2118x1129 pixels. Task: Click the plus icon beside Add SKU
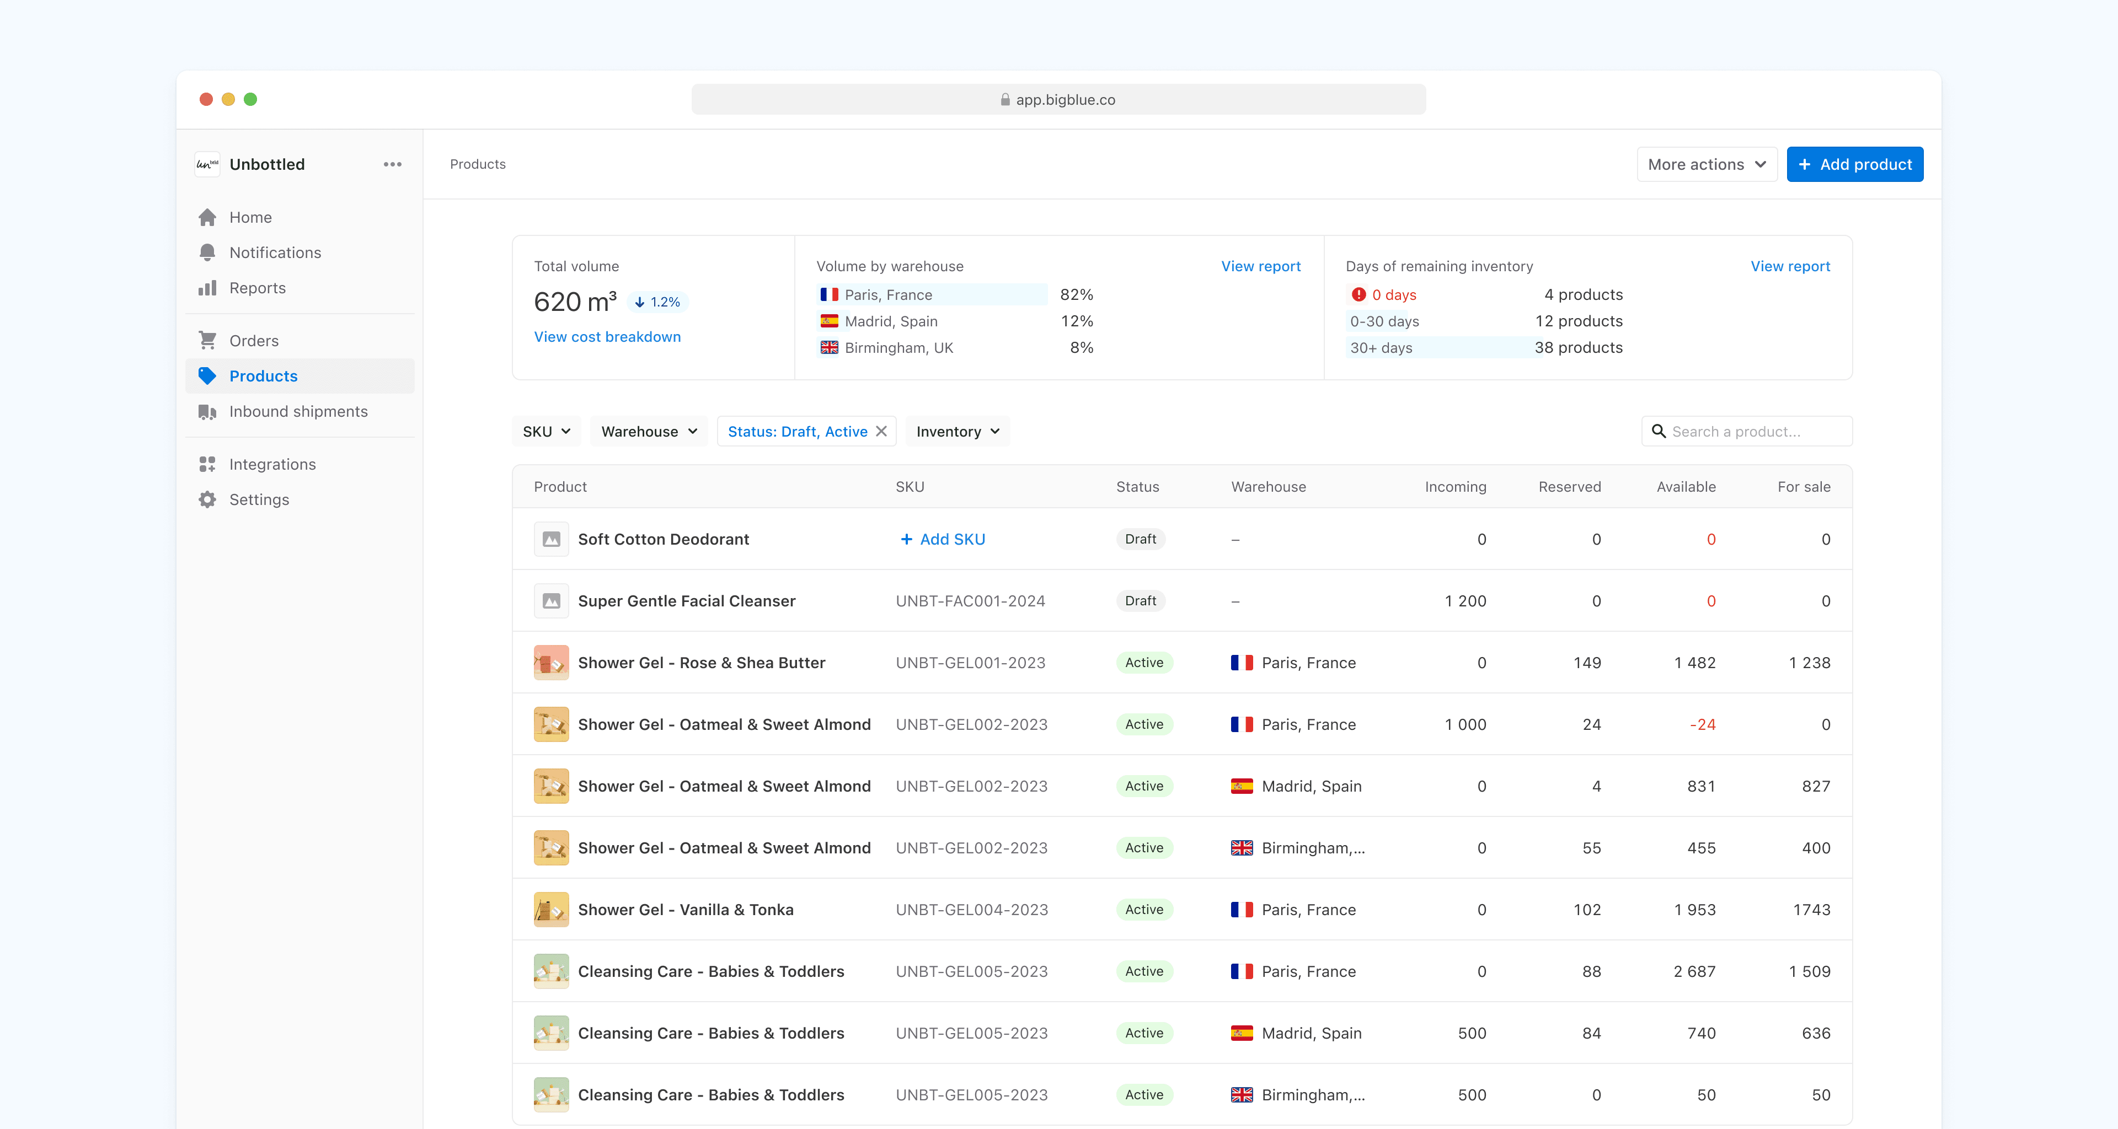[x=906, y=539]
